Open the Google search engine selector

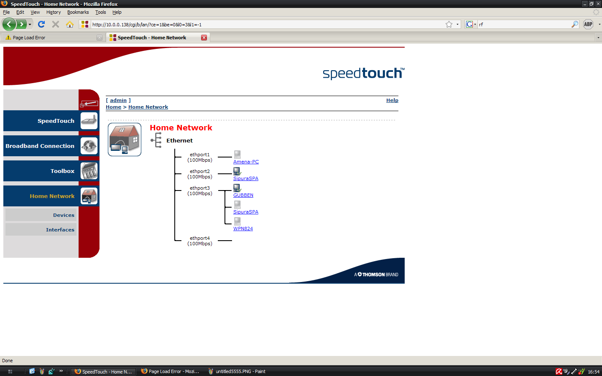[x=471, y=24]
